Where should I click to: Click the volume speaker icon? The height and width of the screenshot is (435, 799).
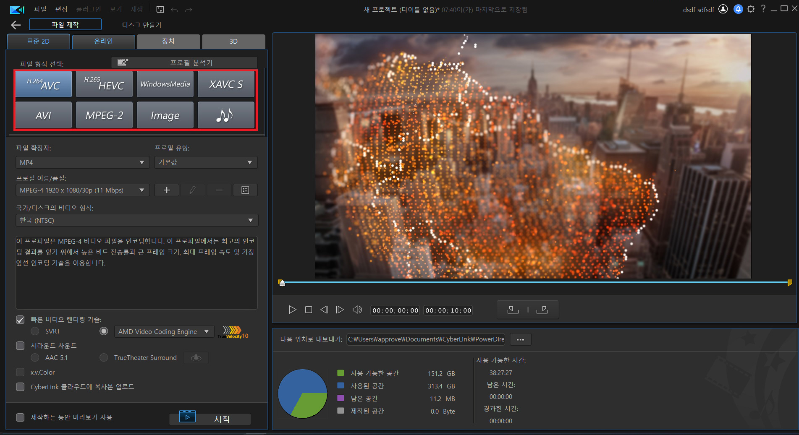[x=357, y=310]
